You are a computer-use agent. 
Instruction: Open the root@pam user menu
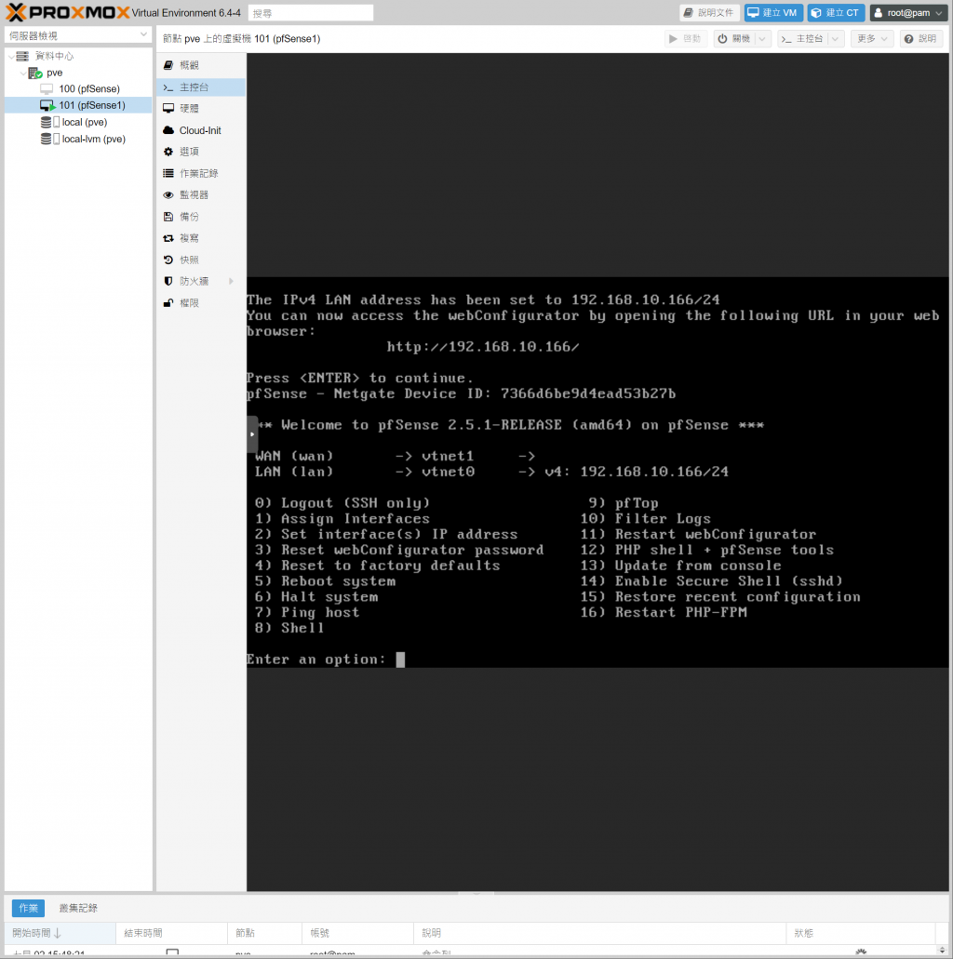click(x=908, y=13)
